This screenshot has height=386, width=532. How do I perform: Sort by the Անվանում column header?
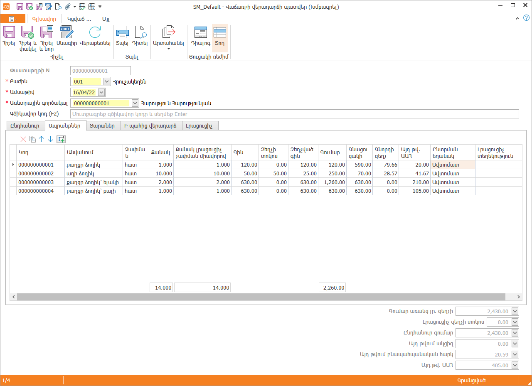pos(94,152)
